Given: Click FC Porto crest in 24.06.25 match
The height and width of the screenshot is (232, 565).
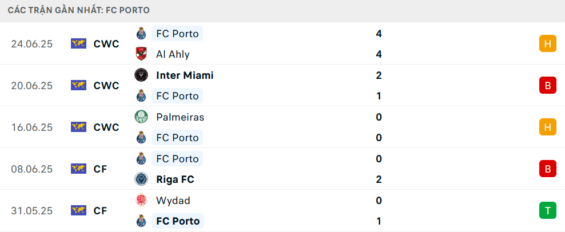Looking at the screenshot, I should (x=141, y=34).
